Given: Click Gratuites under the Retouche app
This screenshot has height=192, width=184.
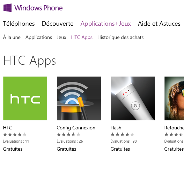Looking at the screenshot, I should (x=174, y=149).
